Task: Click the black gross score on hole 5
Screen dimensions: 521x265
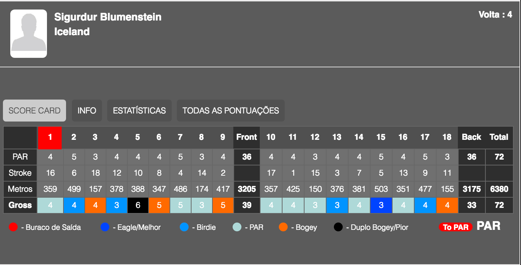Action: (138, 205)
